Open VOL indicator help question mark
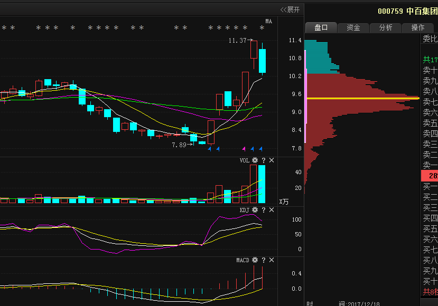This screenshot has height=306, width=438. click(264, 160)
